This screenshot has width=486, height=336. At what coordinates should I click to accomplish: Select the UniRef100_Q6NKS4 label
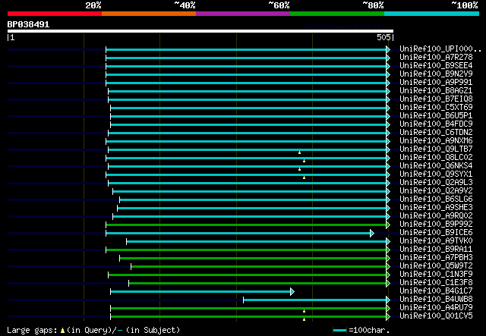(x=436, y=166)
